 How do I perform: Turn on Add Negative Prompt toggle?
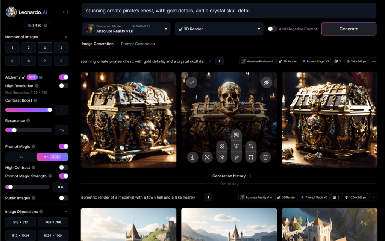(272, 29)
